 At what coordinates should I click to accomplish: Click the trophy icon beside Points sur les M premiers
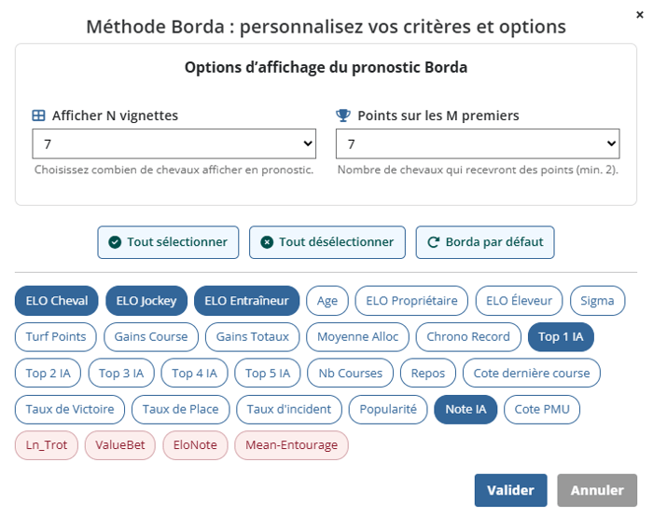click(343, 116)
